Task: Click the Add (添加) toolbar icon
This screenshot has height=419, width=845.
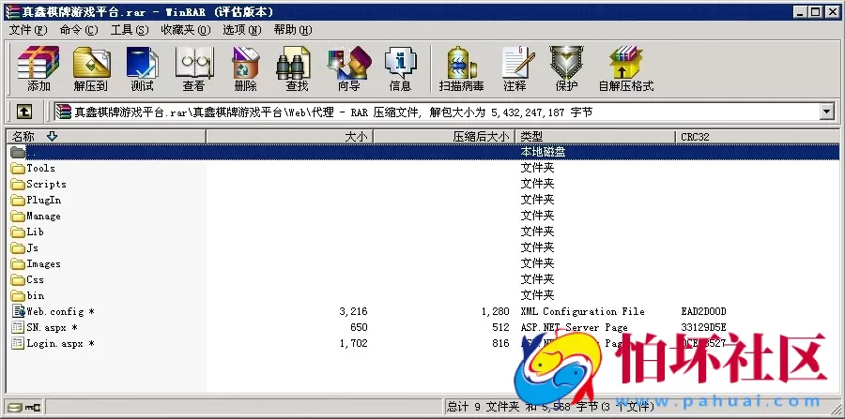Action: click(38, 68)
